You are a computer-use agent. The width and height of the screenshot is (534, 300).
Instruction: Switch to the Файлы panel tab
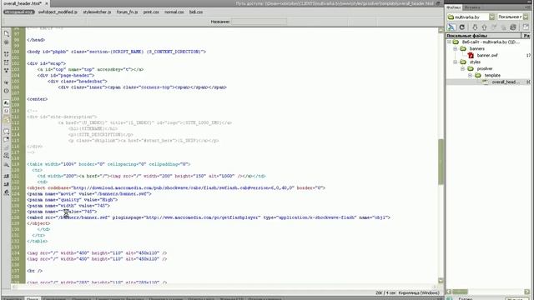pos(454,7)
